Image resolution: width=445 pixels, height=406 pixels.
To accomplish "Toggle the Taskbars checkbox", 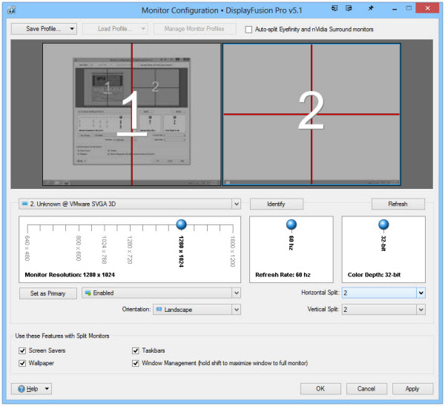I will pos(136,350).
